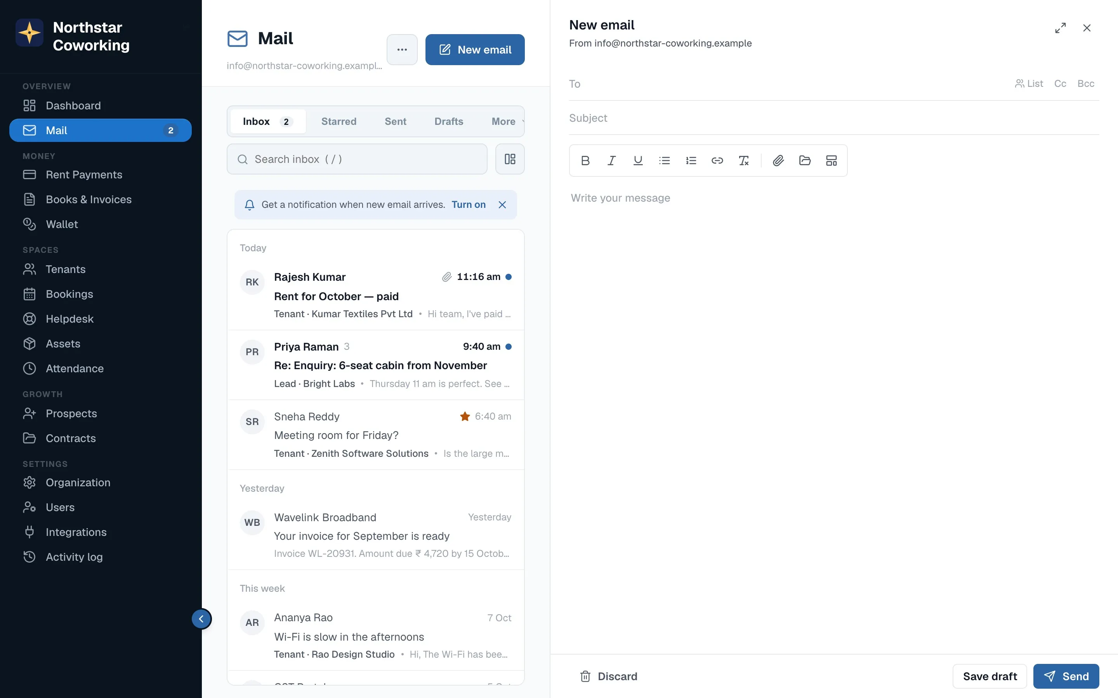
Task: Toggle bold formatting in the email toolbar
Action: pos(585,161)
